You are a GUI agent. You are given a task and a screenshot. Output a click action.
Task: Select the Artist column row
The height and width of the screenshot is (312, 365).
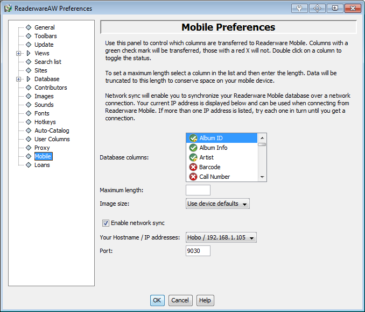pos(222,157)
